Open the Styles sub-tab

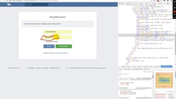pos(121,69)
